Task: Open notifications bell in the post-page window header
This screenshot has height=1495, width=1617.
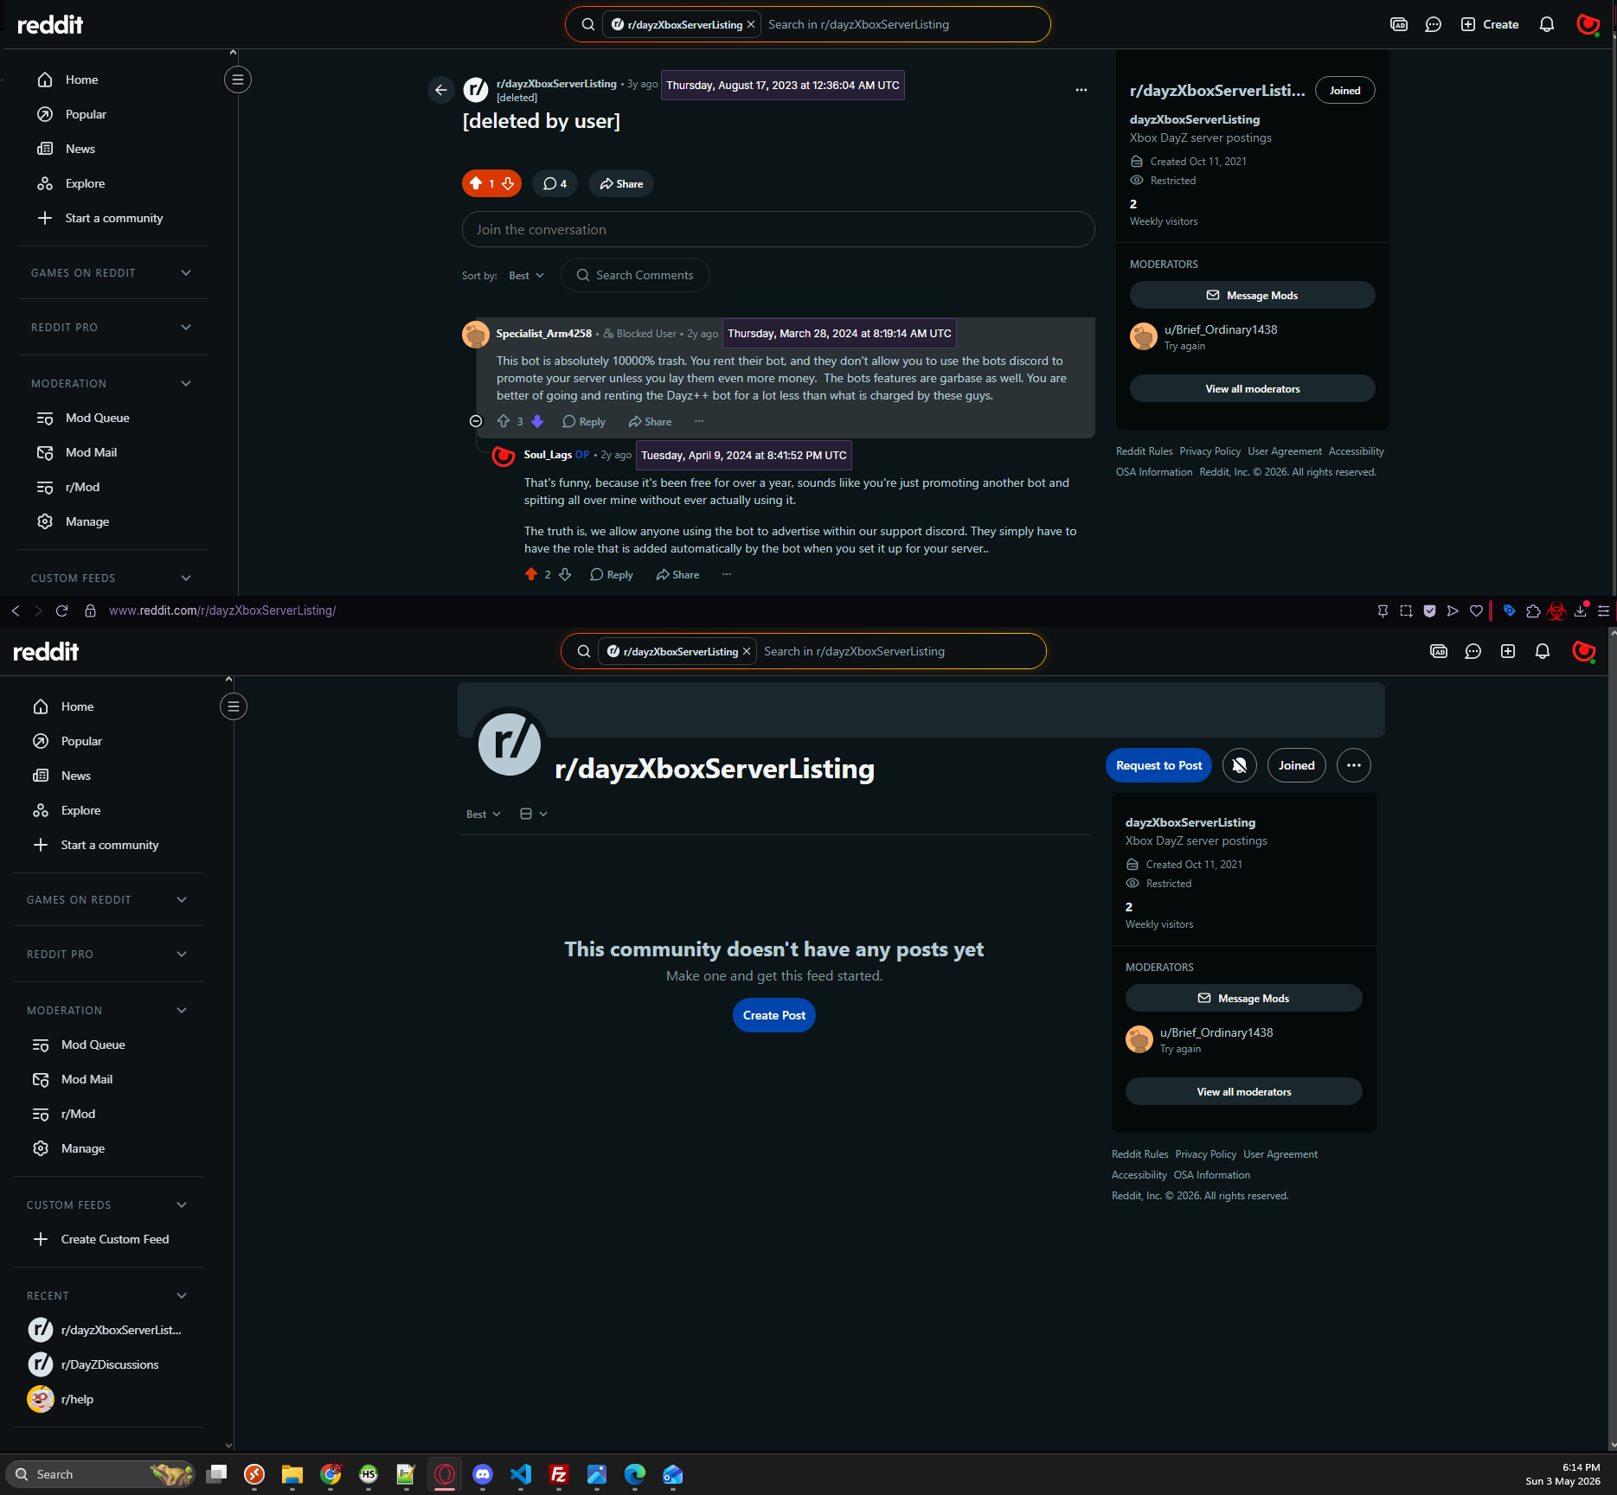Action: [1547, 24]
